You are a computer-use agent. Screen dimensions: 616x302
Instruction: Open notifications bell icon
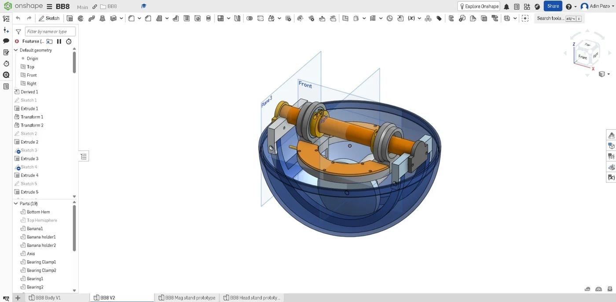(506, 7)
